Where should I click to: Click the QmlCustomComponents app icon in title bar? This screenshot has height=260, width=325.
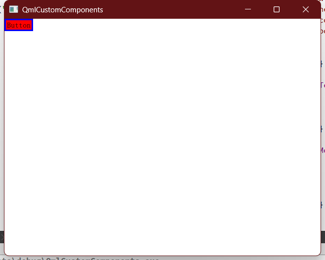(14, 9)
